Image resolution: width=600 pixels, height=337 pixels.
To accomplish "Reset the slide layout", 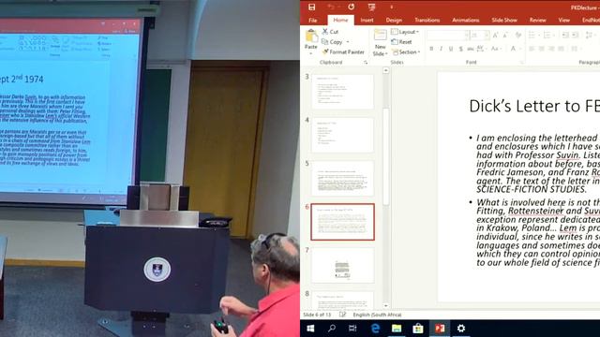I will click(401, 41).
